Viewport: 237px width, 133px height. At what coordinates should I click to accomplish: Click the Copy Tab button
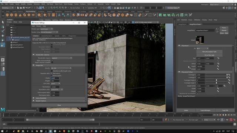point(225,110)
